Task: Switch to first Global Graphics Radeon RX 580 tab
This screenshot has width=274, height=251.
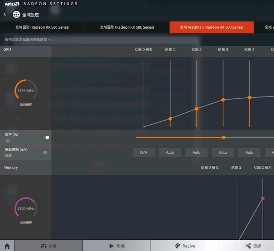Action: coord(42,27)
